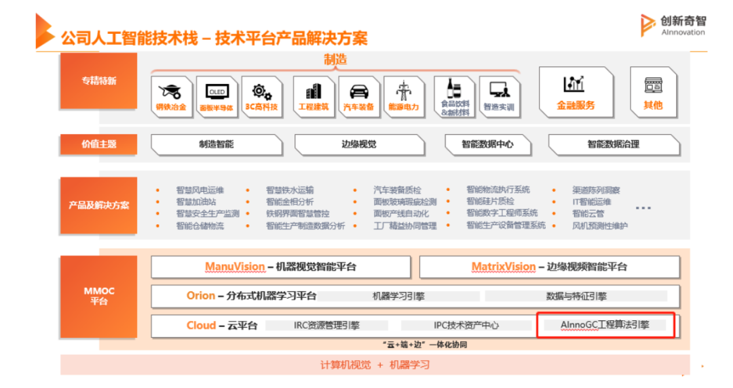Click the 汽车装备 car icon
Screen dimensions: 733x388
(358, 92)
